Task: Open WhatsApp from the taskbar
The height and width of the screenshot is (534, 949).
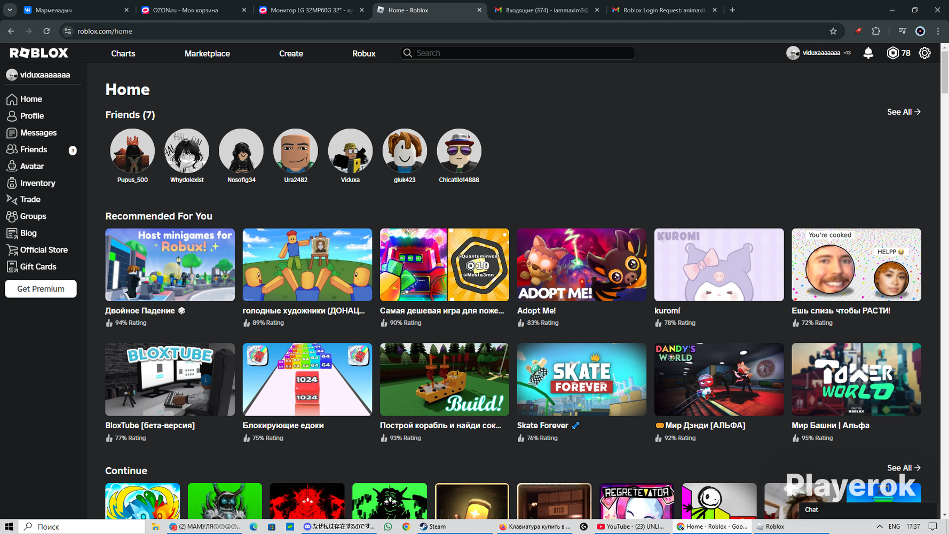Action: pos(388,527)
